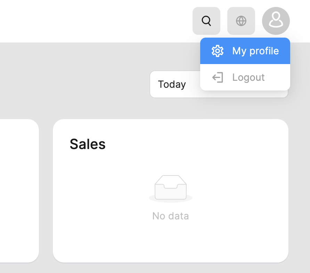Screen dimensions: 310x273
Task: Select the My profile menu entry
Action: [245, 51]
